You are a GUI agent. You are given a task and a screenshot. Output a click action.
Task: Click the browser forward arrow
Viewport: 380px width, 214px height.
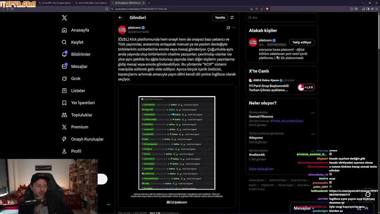(x=7, y=9)
